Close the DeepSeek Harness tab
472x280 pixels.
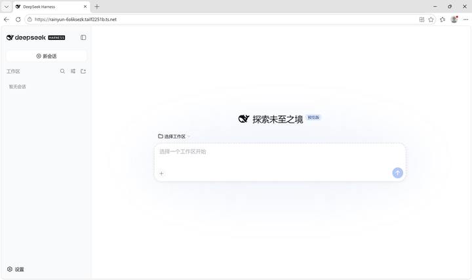(85, 7)
